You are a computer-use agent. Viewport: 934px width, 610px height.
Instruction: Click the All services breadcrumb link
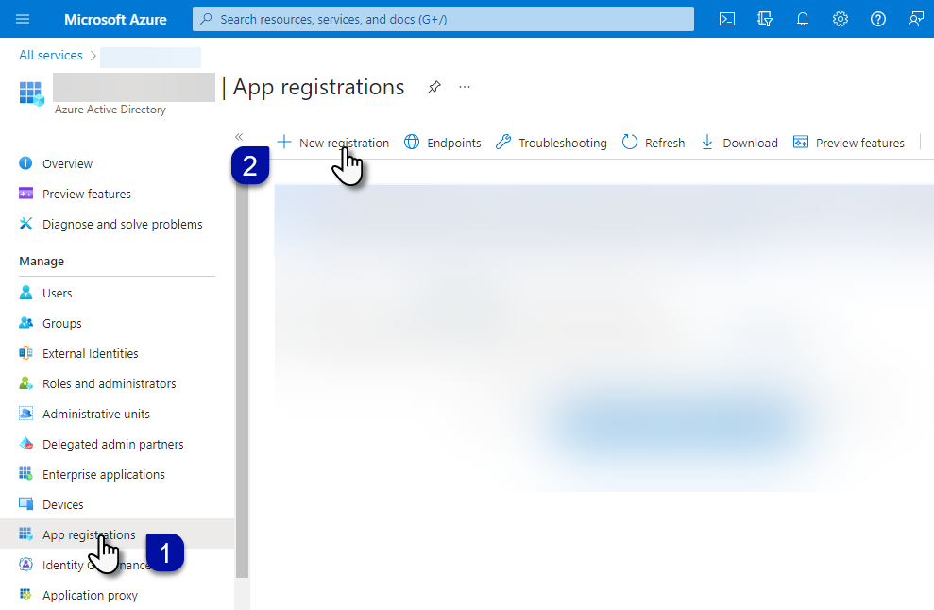coord(51,55)
